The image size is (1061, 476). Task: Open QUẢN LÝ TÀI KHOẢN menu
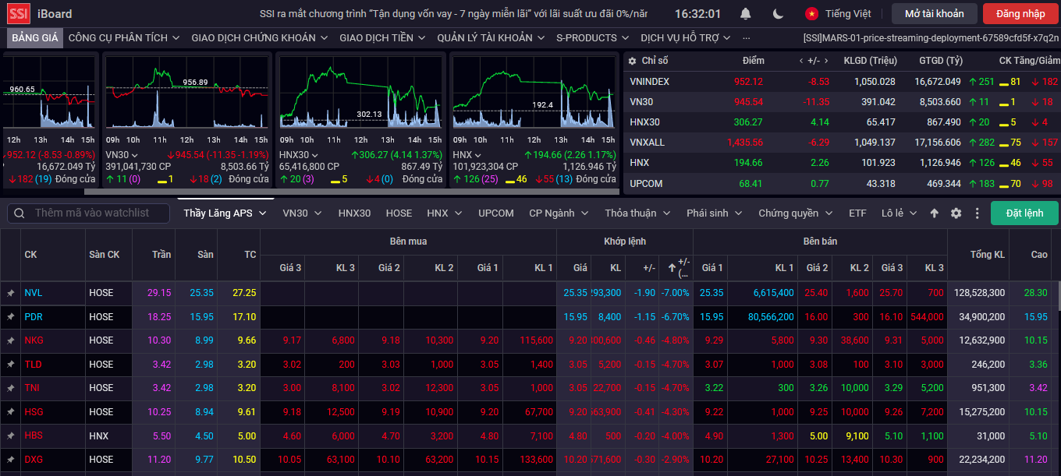tap(491, 37)
